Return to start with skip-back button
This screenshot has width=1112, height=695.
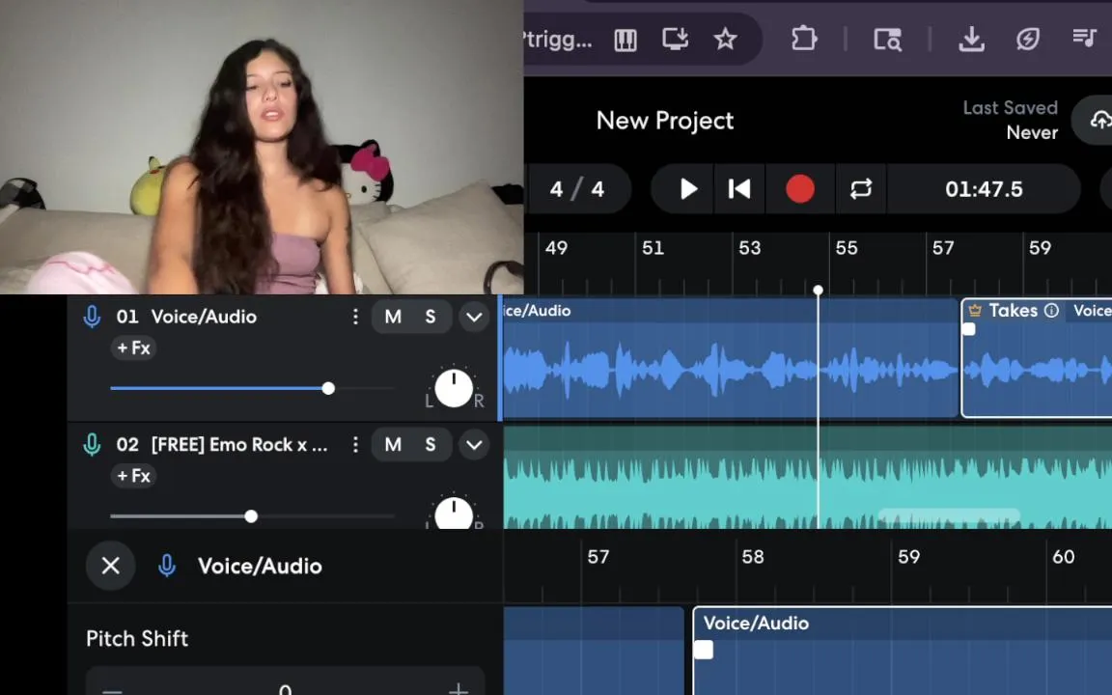coord(739,189)
